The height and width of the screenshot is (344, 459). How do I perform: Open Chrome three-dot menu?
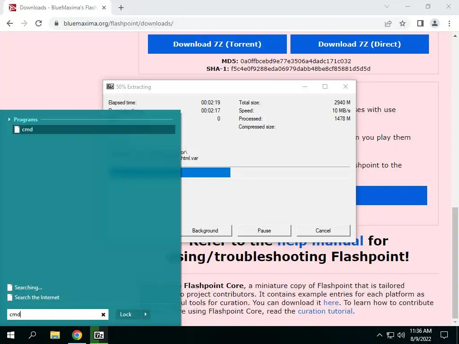[x=449, y=23]
